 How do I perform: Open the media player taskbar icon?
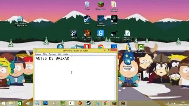[x=54, y=103]
